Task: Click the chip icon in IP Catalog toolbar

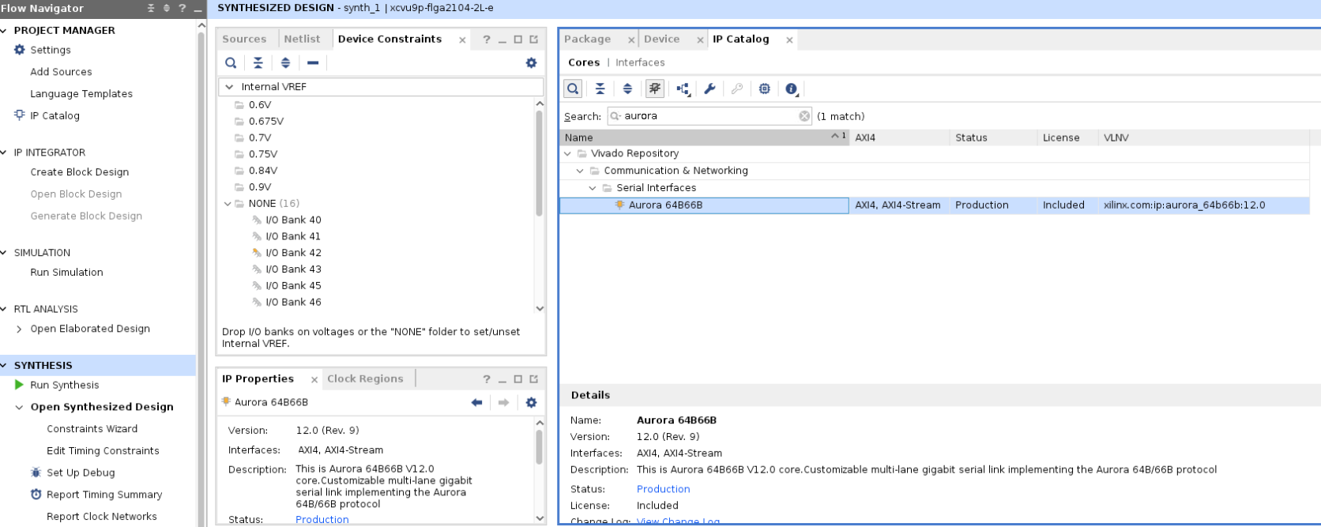Action: coord(764,88)
